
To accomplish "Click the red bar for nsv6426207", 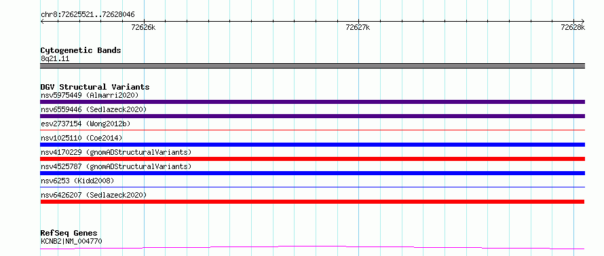I will [x=312, y=202].
